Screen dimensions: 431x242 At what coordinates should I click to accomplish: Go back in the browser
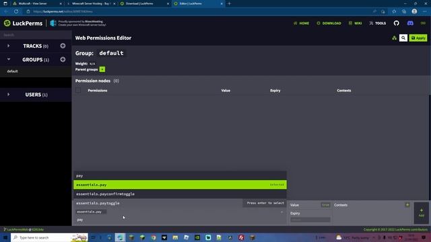(x=6, y=11)
